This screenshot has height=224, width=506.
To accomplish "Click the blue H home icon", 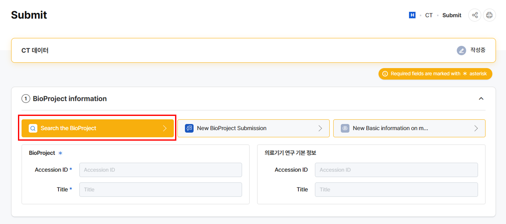I will [x=412, y=15].
